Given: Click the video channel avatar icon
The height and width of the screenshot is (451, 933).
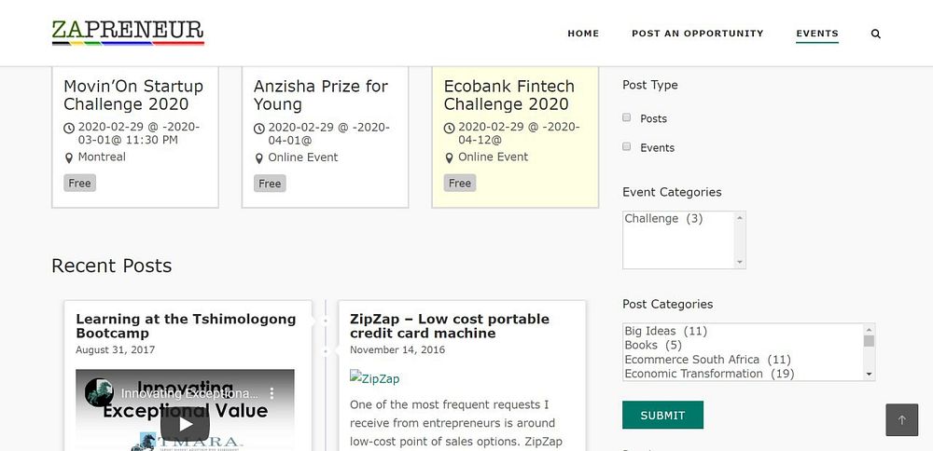Looking at the screenshot, I should pos(99,392).
